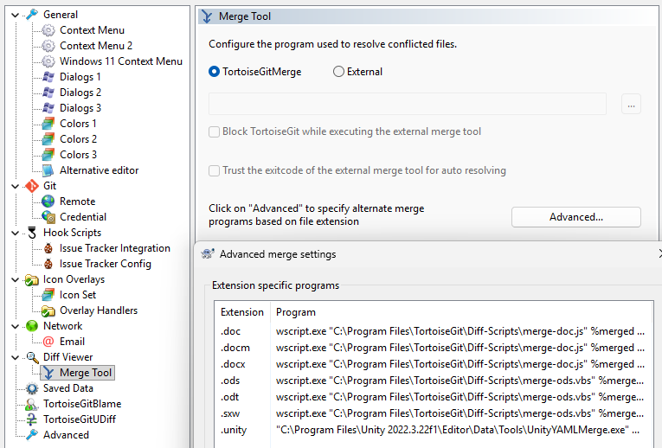This screenshot has width=662, height=448.
Task: Open the Overlay Handlers settings page
Action: pos(99,310)
